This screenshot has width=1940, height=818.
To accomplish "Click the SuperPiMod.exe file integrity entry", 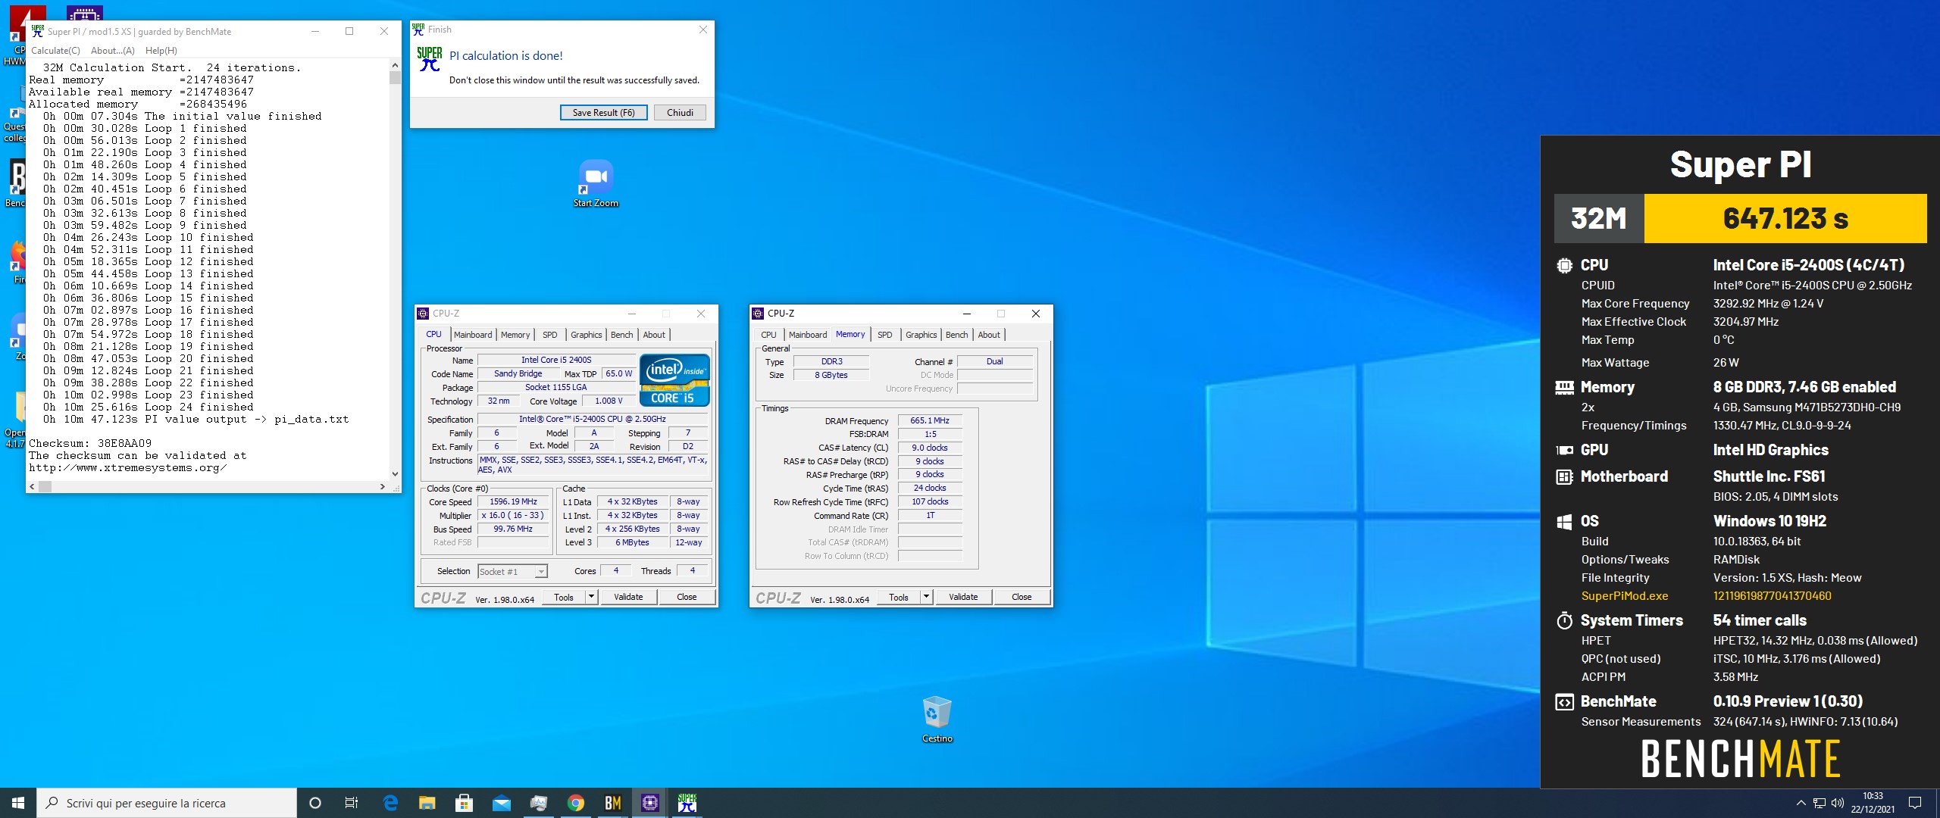I will [1625, 597].
